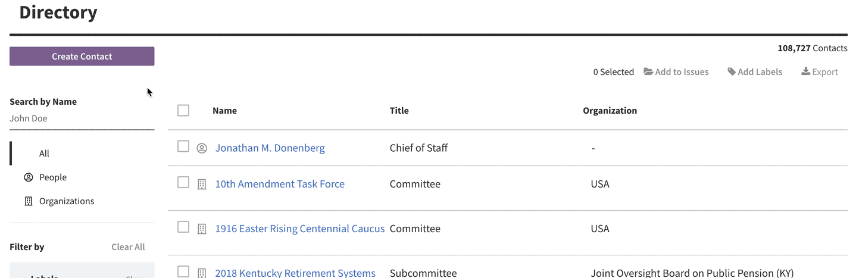Image resolution: width=856 pixels, height=278 pixels.
Task: Select the 10th Amendment Task Force checkbox
Action: (183, 182)
